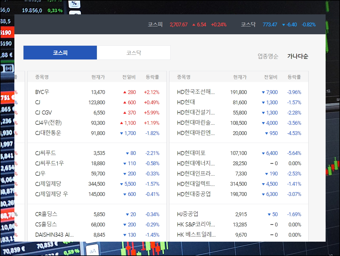Image resolution: width=340 pixels, height=256 pixels.
Task: Open the HD현대마린엔... stock
Action: [196, 133]
